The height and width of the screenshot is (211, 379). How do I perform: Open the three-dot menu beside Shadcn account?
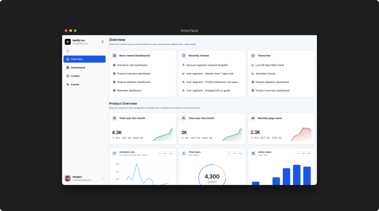pos(103,178)
